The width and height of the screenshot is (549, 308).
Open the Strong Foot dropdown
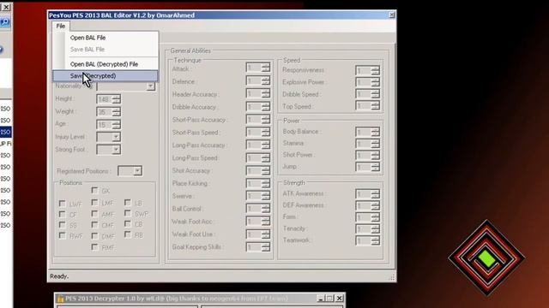click(117, 150)
